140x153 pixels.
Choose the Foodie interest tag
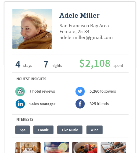pos(43,130)
